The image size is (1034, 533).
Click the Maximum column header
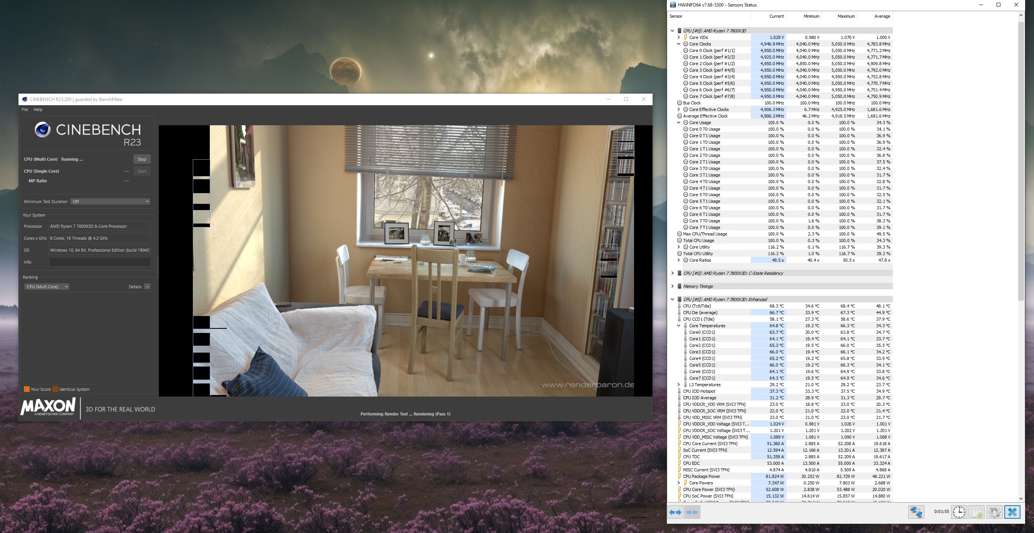839,16
